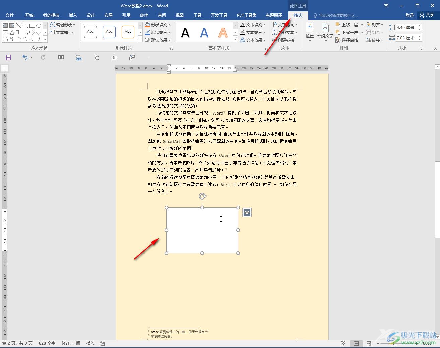The image size is (440, 348).
Task: Choose the rectangle shape in gallery
Action: click(32, 25)
